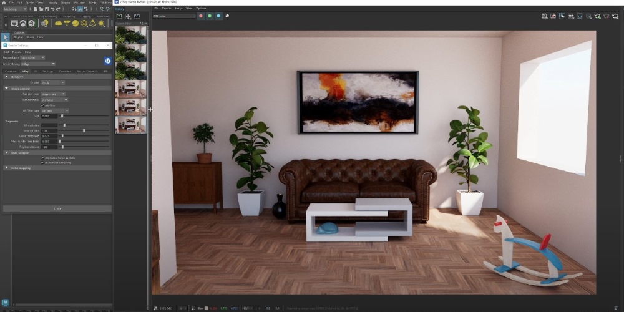
Task: Open the Render menu in V-Ray frame buffer
Action: 167,8
